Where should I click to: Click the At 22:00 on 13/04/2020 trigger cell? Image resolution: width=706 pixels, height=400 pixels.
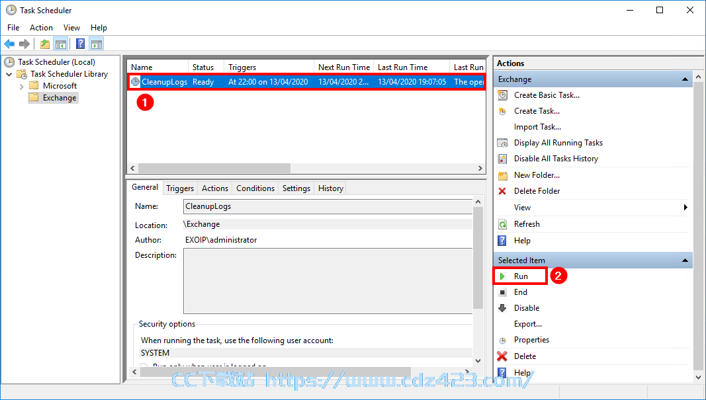tap(268, 82)
